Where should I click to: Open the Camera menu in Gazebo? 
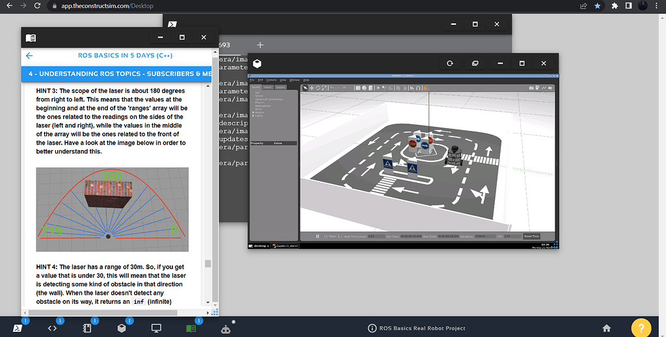pyautogui.click(x=271, y=80)
